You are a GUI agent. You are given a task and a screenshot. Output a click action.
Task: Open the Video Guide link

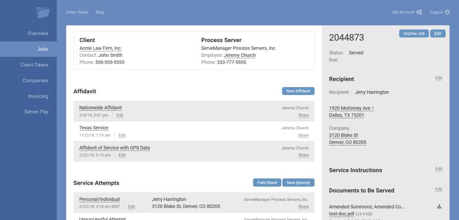(76, 12)
